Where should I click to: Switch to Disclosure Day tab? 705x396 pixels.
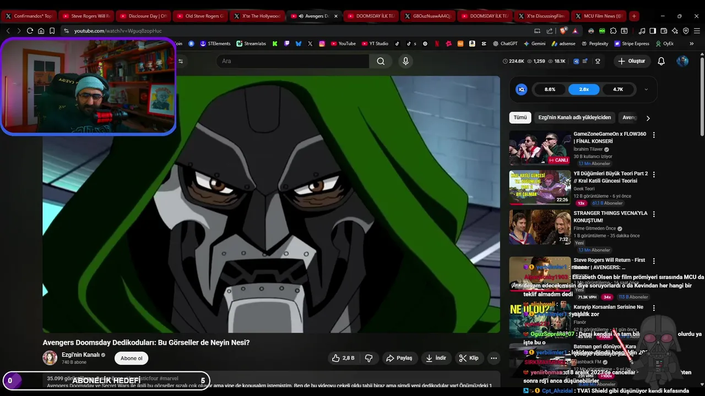pos(143,16)
